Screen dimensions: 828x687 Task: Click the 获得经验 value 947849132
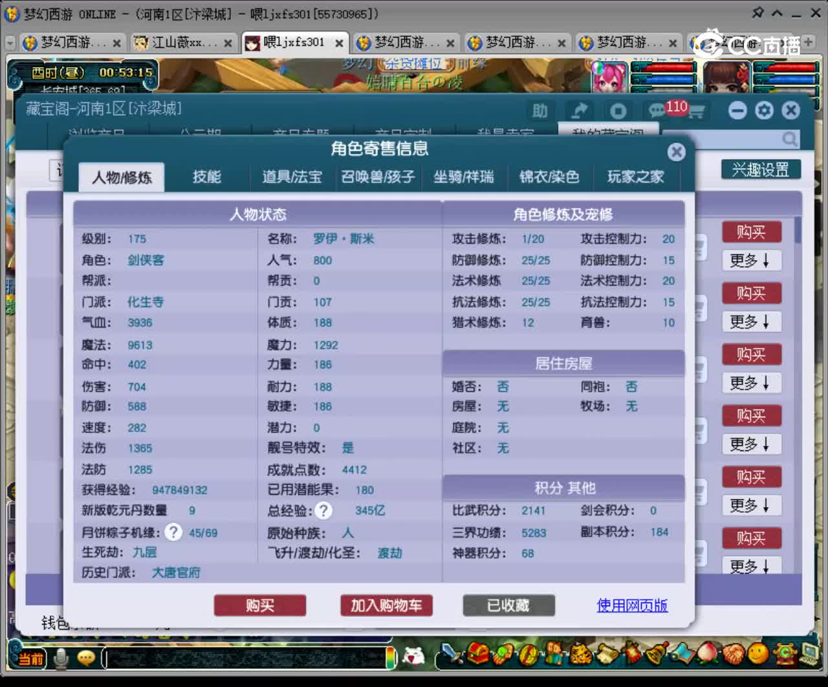coord(180,490)
